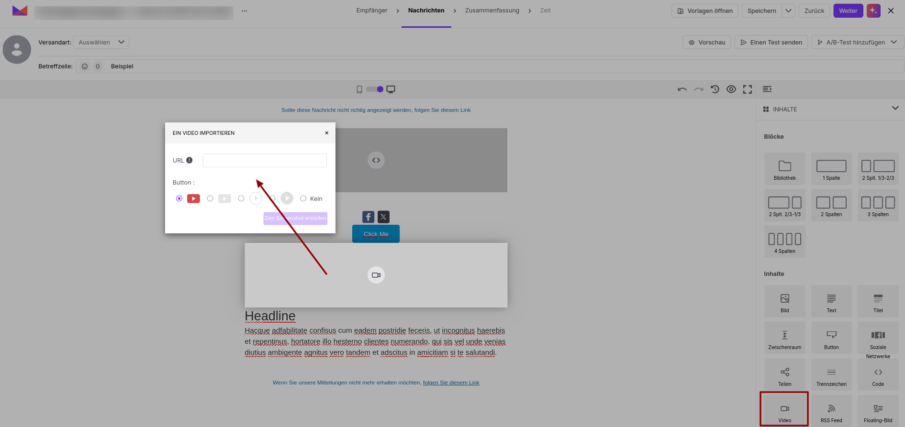The image size is (905, 427).
Task: Select the red YouTube play button style
Action: click(x=179, y=198)
